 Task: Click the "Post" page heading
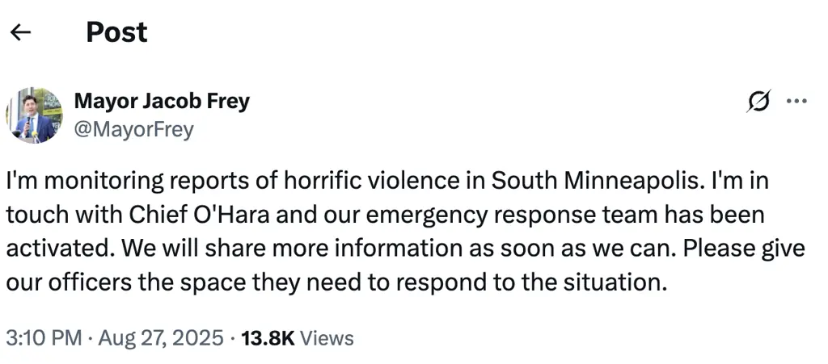tap(116, 32)
